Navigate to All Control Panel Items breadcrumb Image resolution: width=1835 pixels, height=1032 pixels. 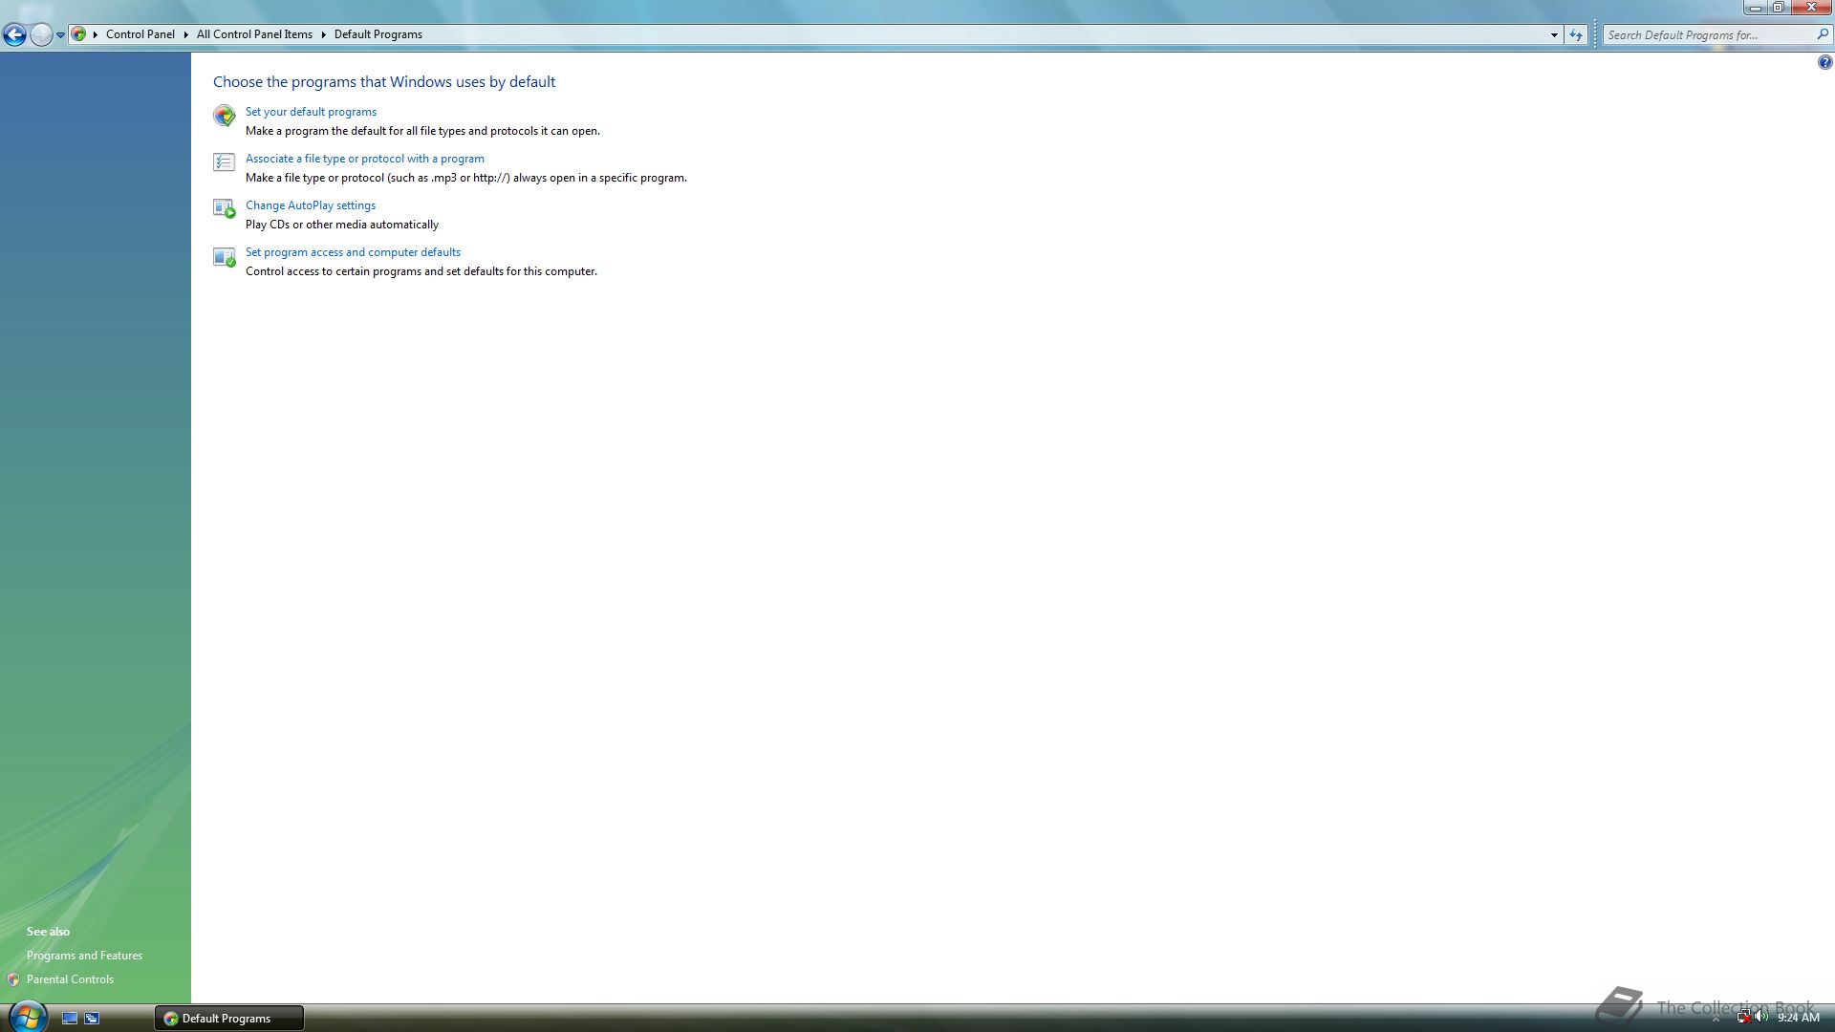click(x=254, y=34)
